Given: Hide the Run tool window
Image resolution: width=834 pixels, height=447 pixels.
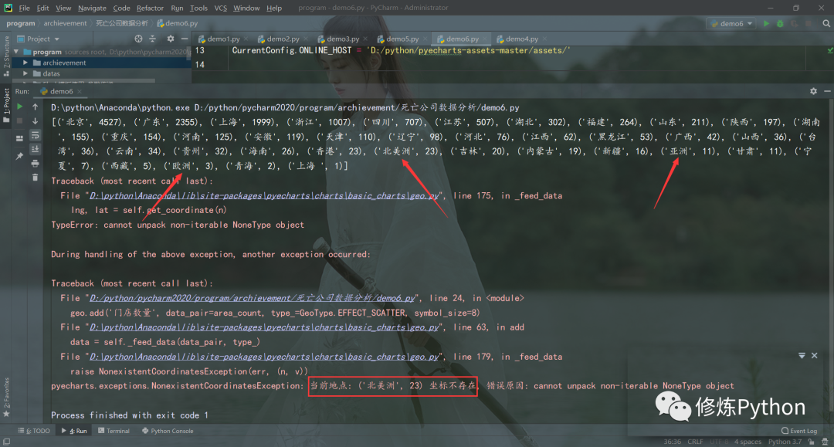Looking at the screenshot, I should tap(827, 91).
